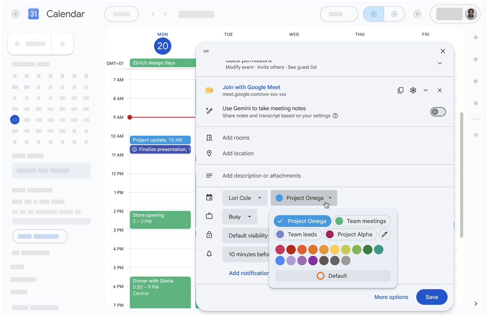Open the Default visibility dropdown
Screen dimensions: 487x328
tap(246, 235)
